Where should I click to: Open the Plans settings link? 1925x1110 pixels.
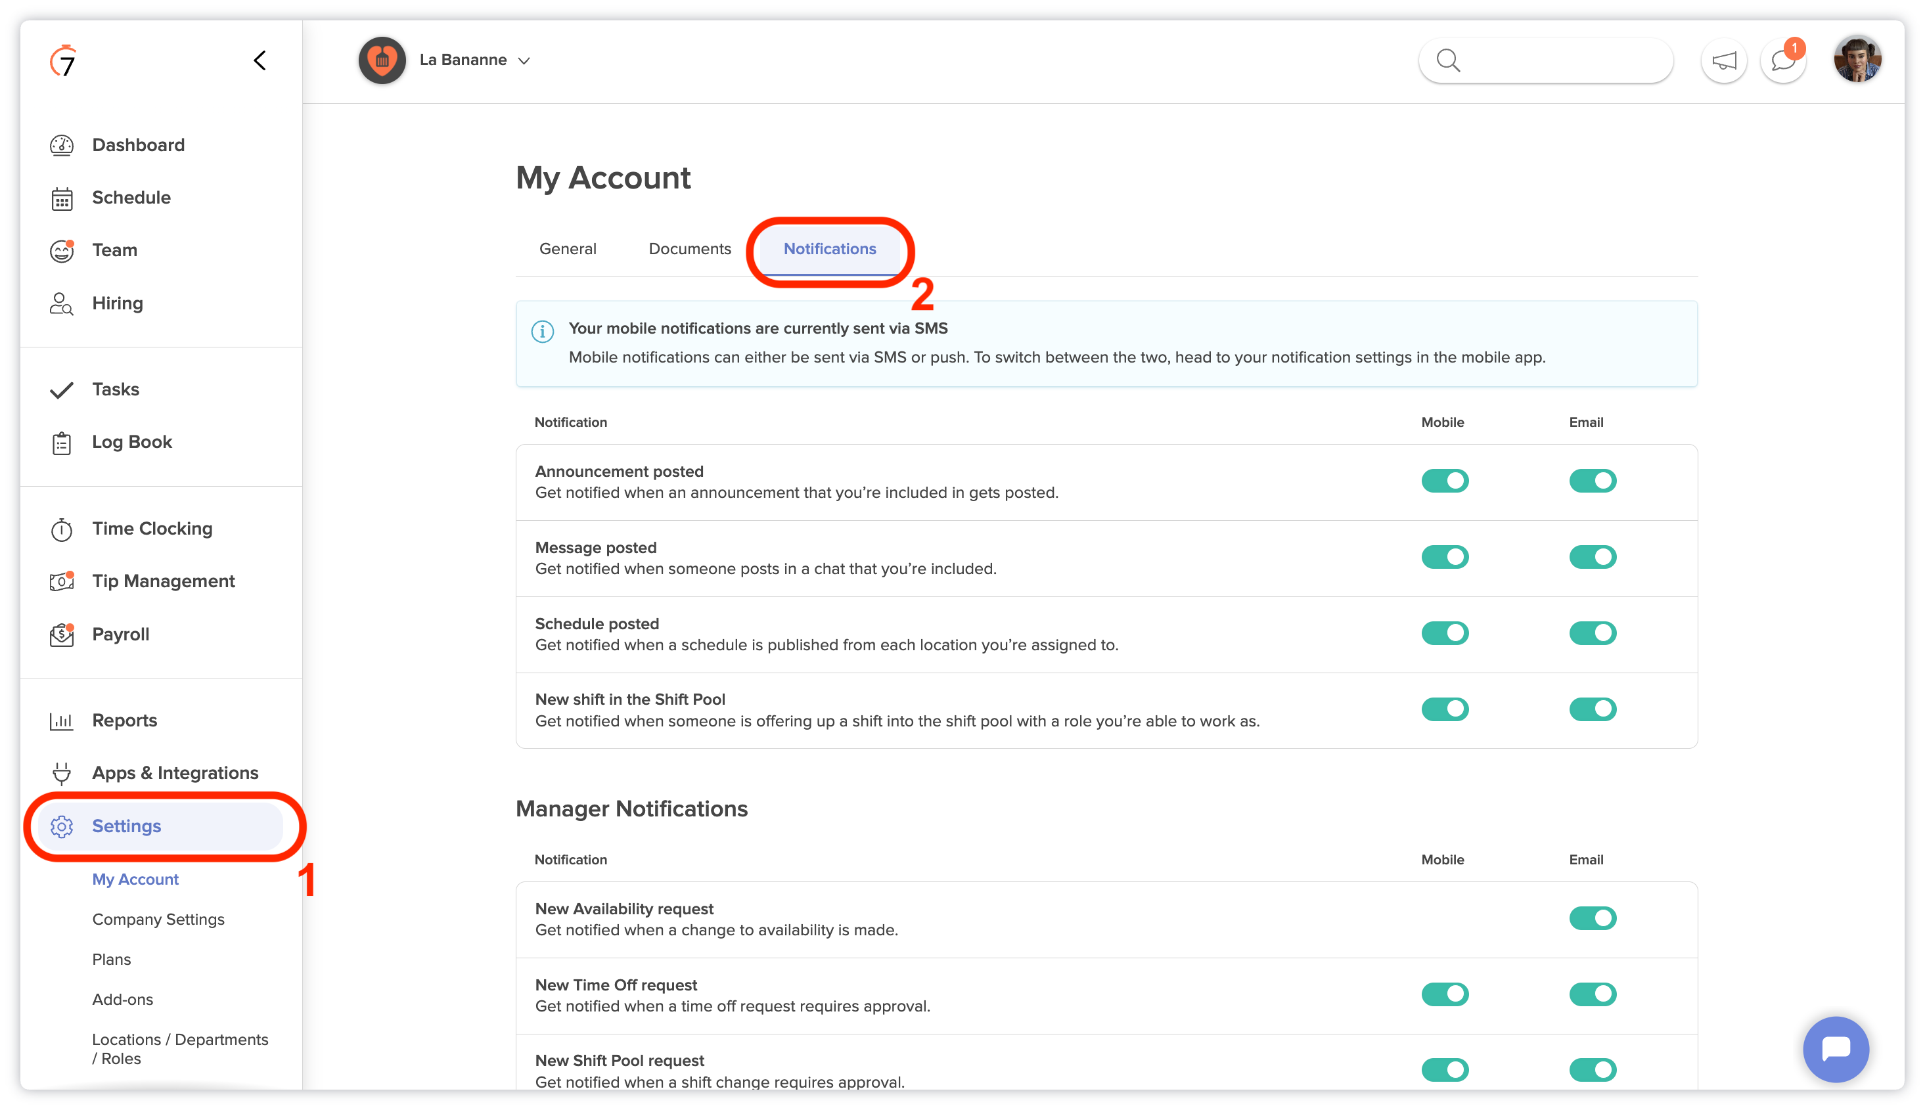tap(111, 959)
